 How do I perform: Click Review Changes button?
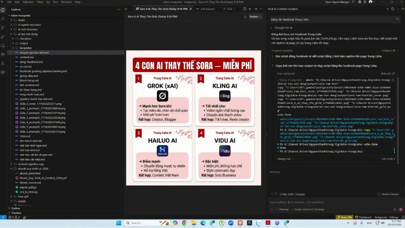pos(388,194)
